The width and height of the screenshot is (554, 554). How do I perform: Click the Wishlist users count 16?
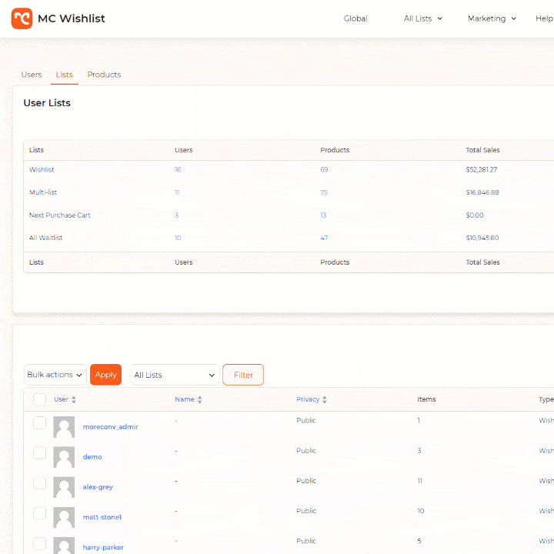point(178,169)
